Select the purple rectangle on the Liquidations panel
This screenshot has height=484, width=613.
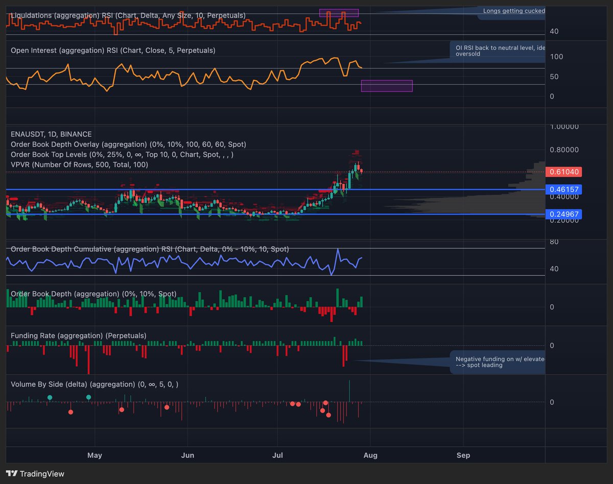[x=339, y=13]
